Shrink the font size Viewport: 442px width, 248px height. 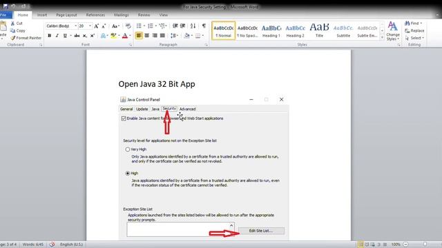(104, 26)
